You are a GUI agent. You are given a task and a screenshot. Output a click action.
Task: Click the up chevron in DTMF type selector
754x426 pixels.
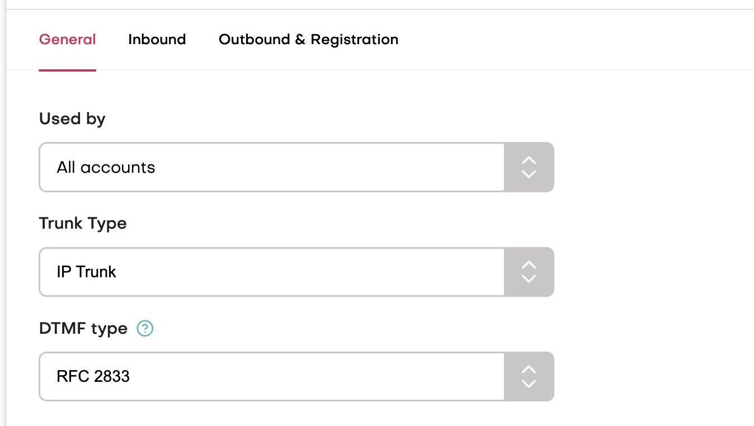529,370
